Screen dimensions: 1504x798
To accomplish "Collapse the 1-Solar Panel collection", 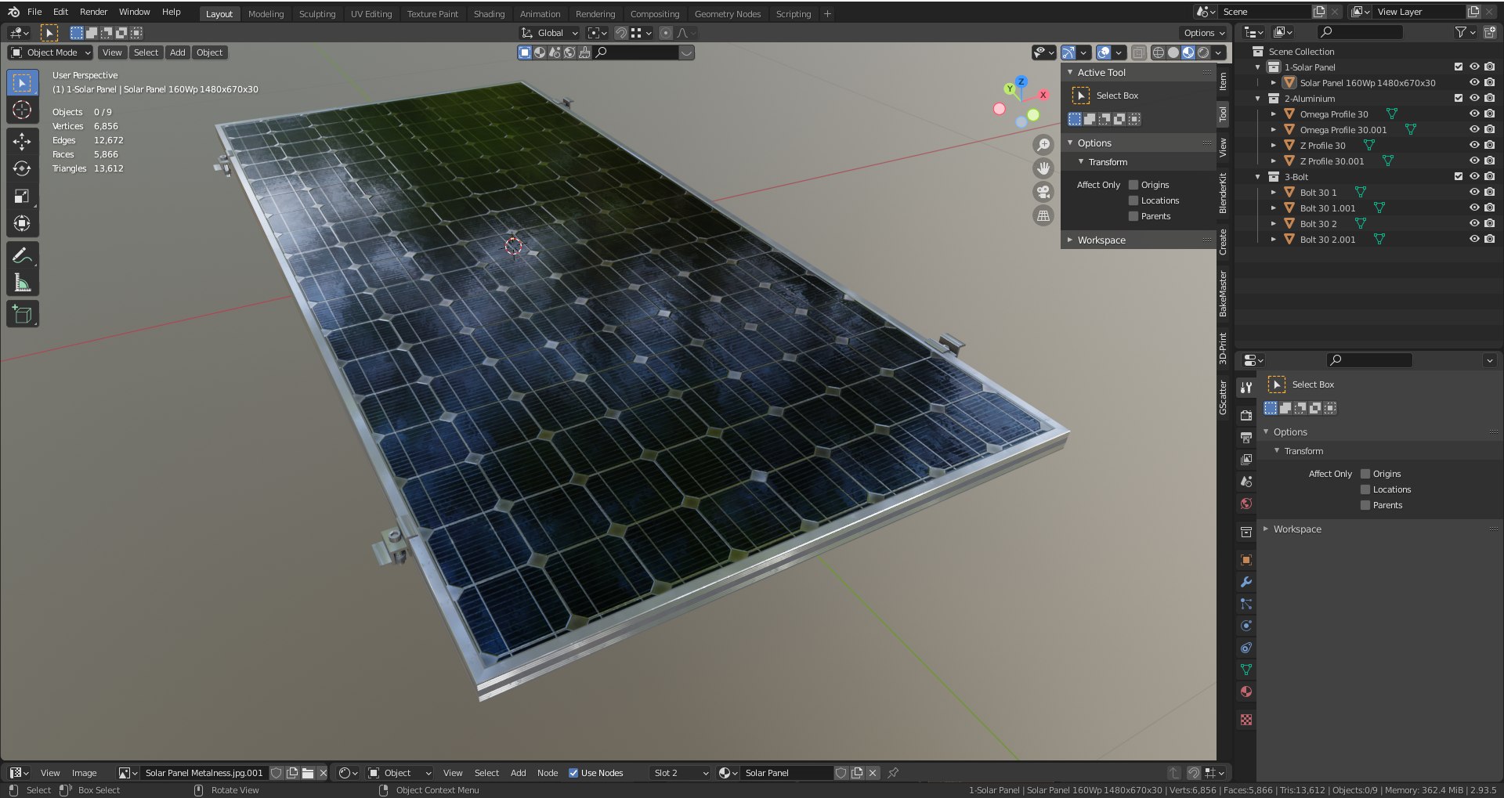I will pos(1258,67).
